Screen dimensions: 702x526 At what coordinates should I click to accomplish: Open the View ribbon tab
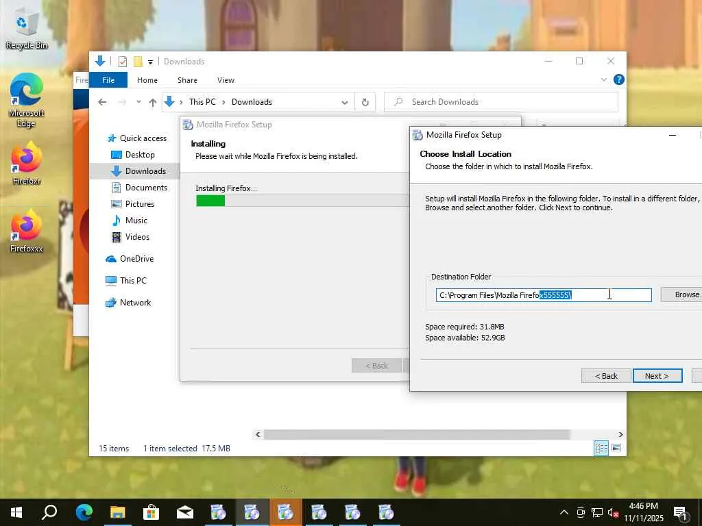pos(226,80)
